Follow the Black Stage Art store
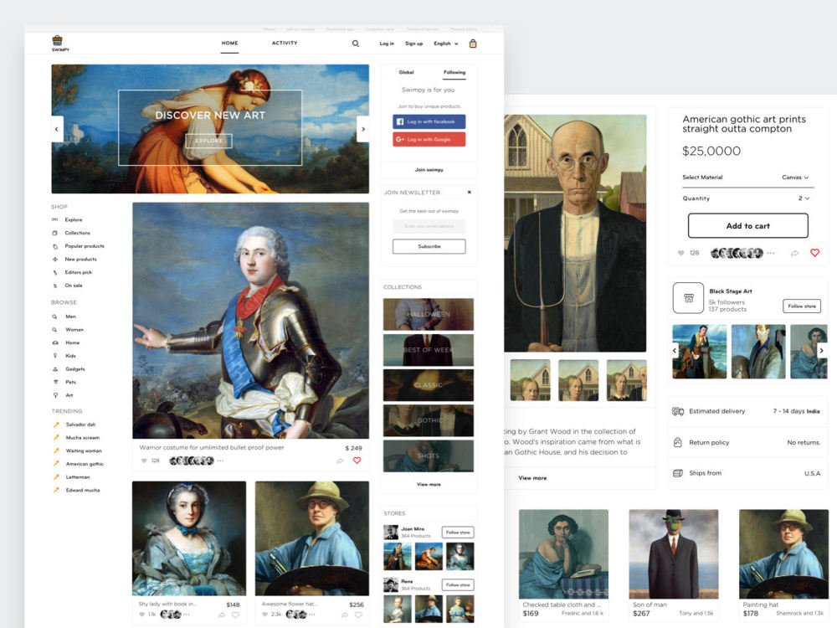The width and height of the screenshot is (837, 628). (802, 306)
